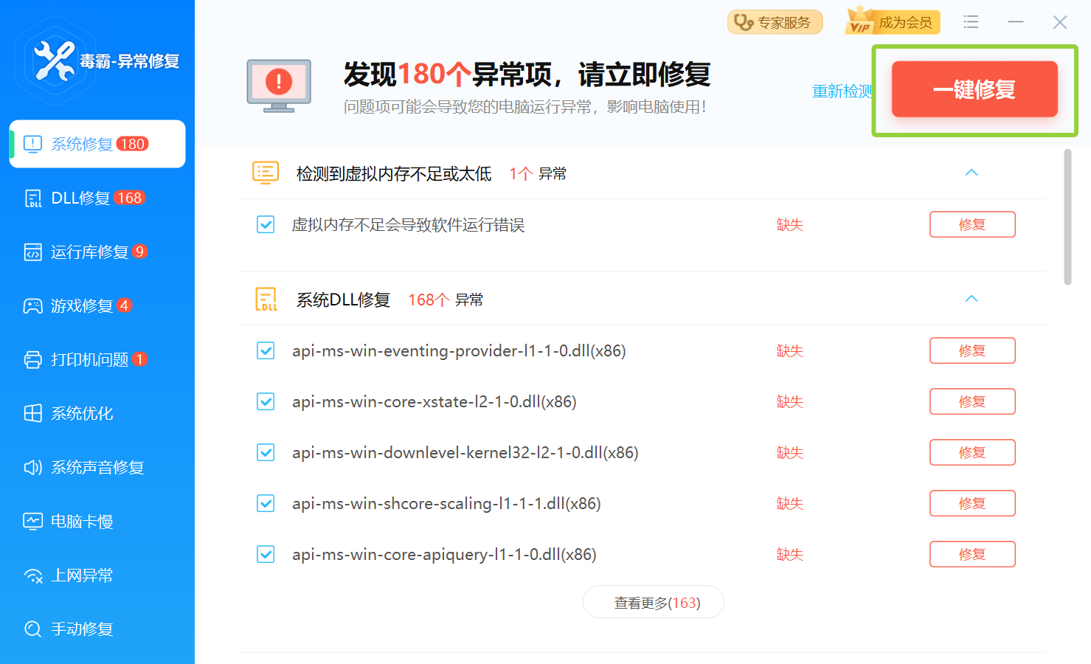
Task: Click the 虚拟内存 section list icon
Action: (266, 173)
